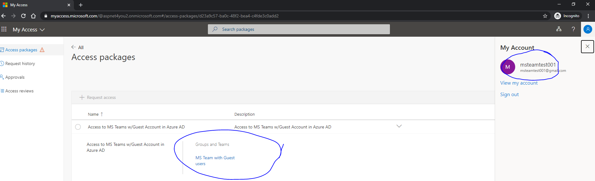Image resolution: width=595 pixels, height=181 pixels.
Task: Click the Access reviews list icon
Action: pyautogui.click(x=2, y=91)
